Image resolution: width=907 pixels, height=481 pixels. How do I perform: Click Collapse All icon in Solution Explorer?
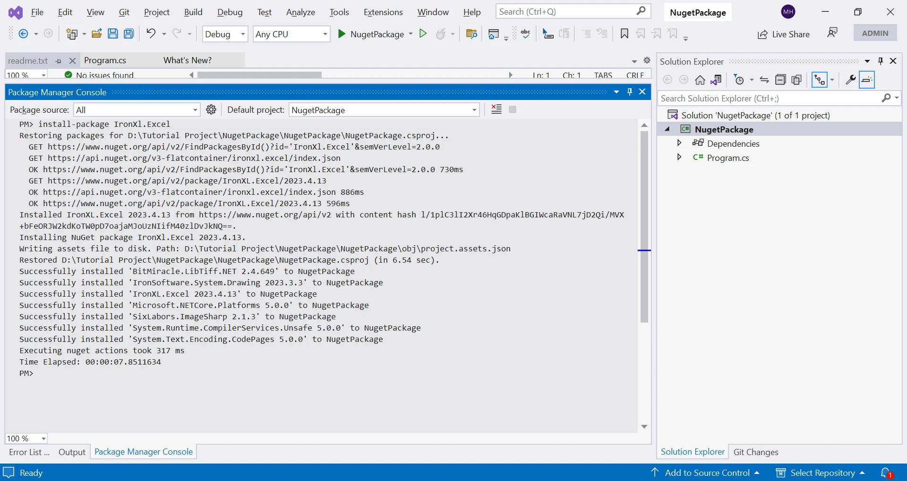(x=780, y=80)
